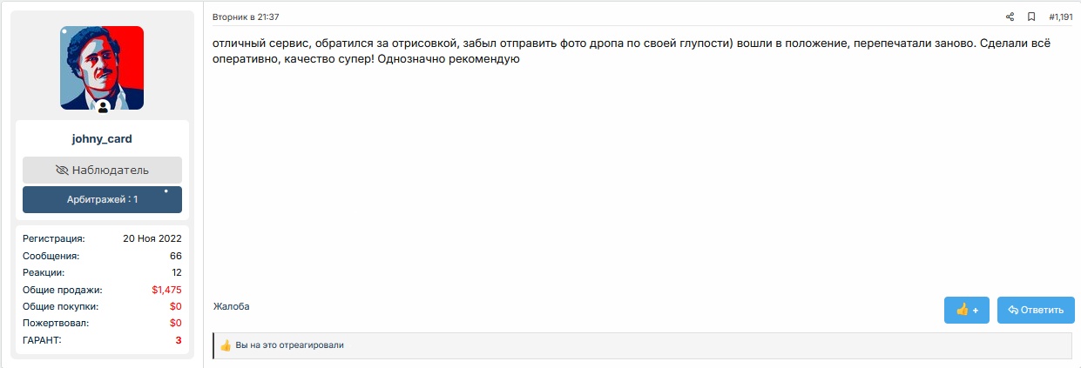Open post permalink #1,191

(1060, 17)
